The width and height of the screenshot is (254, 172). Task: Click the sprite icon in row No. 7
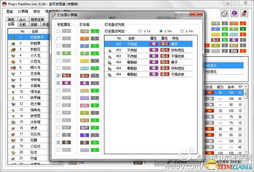(13, 74)
